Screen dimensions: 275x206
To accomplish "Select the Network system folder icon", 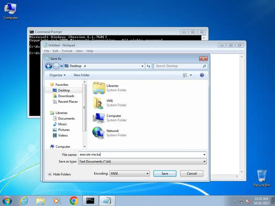I will [98, 133].
